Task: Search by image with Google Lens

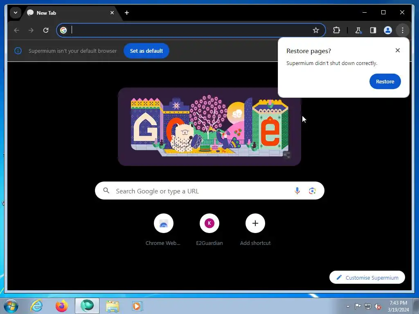Action: click(x=312, y=191)
